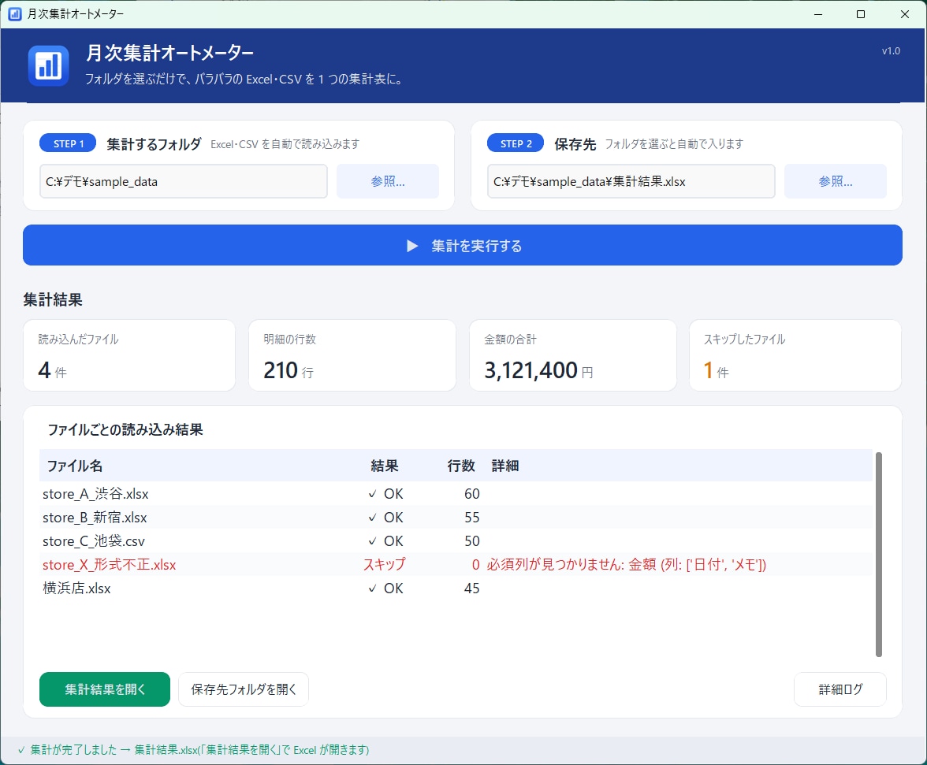This screenshot has width=927, height=765.
Task: Click the 行数 column header
Action: [x=461, y=466]
